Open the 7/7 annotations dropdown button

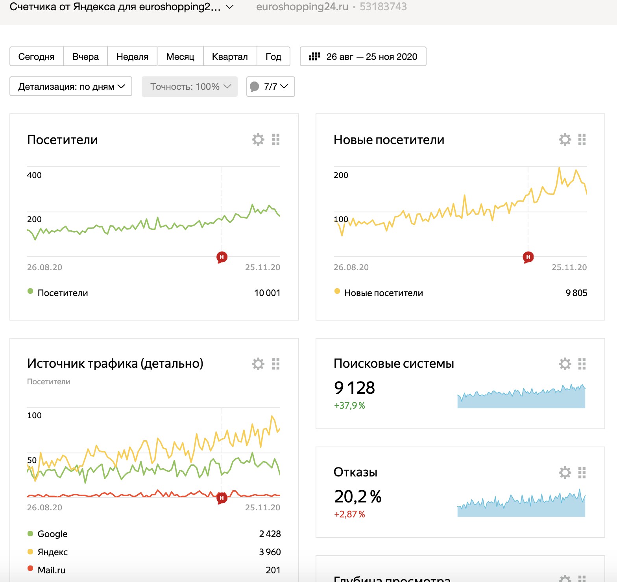pos(271,87)
